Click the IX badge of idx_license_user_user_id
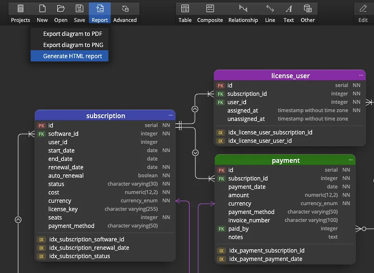Screen dimensions: 374x273 tap(220, 141)
